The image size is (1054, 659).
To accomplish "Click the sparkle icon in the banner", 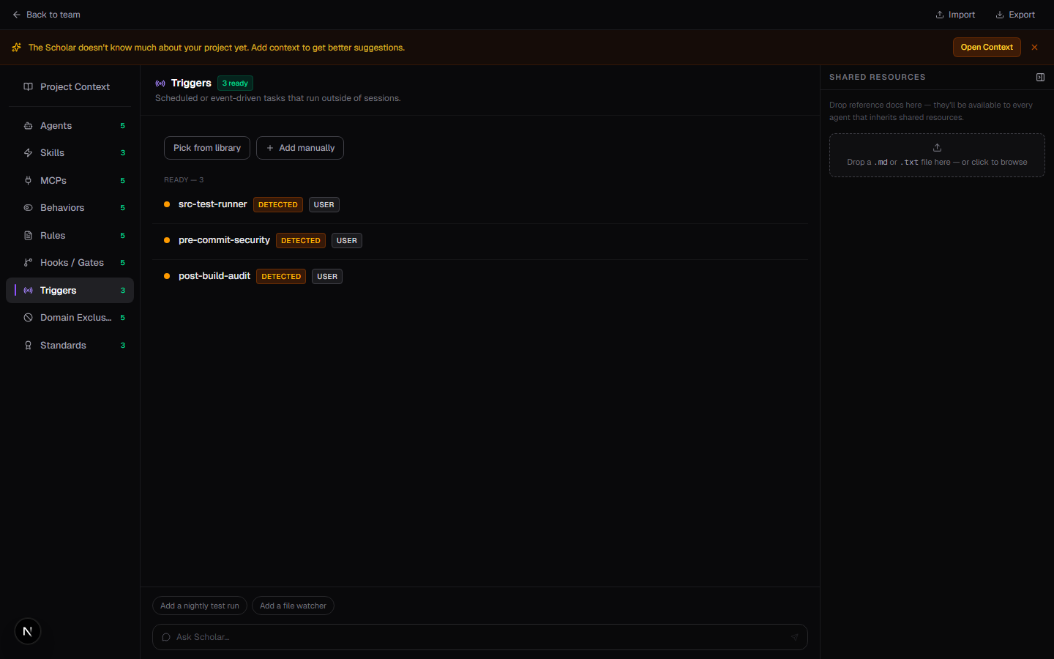I will (x=16, y=48).
